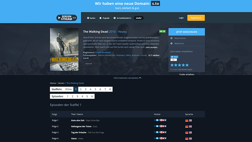Select Staffel 3 tab
The height and width of the screenshot is (142, 252).
coord(86,89)
